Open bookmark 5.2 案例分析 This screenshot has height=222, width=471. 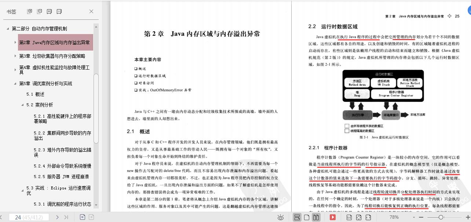40,105
